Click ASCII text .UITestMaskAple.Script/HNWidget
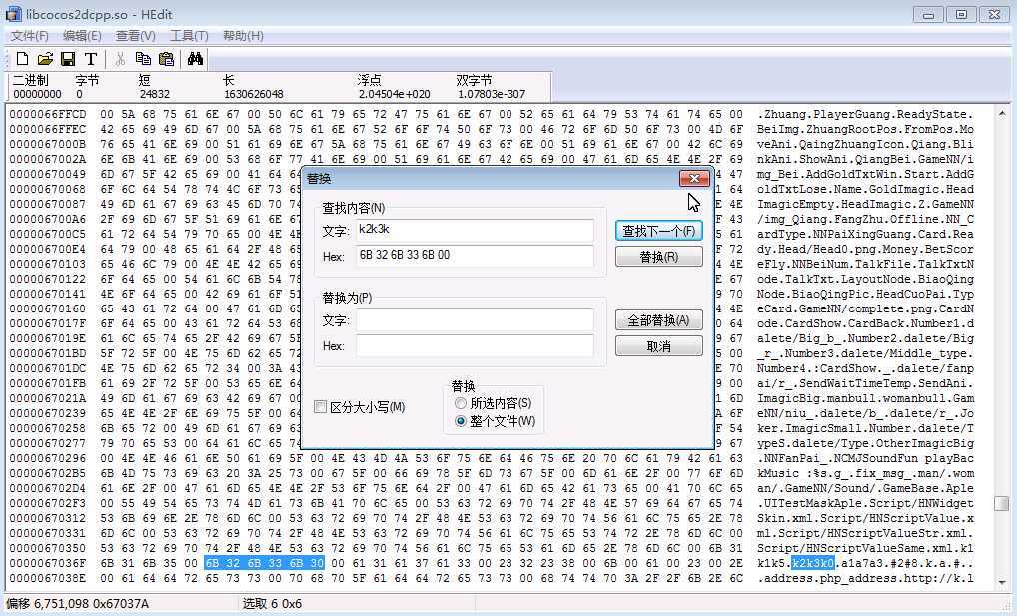Viewport: 1017px width, 616px height. [x=865, y=504]
